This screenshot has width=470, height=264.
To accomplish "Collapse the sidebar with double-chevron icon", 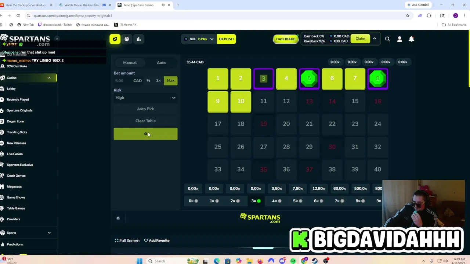I will point(57,38).
